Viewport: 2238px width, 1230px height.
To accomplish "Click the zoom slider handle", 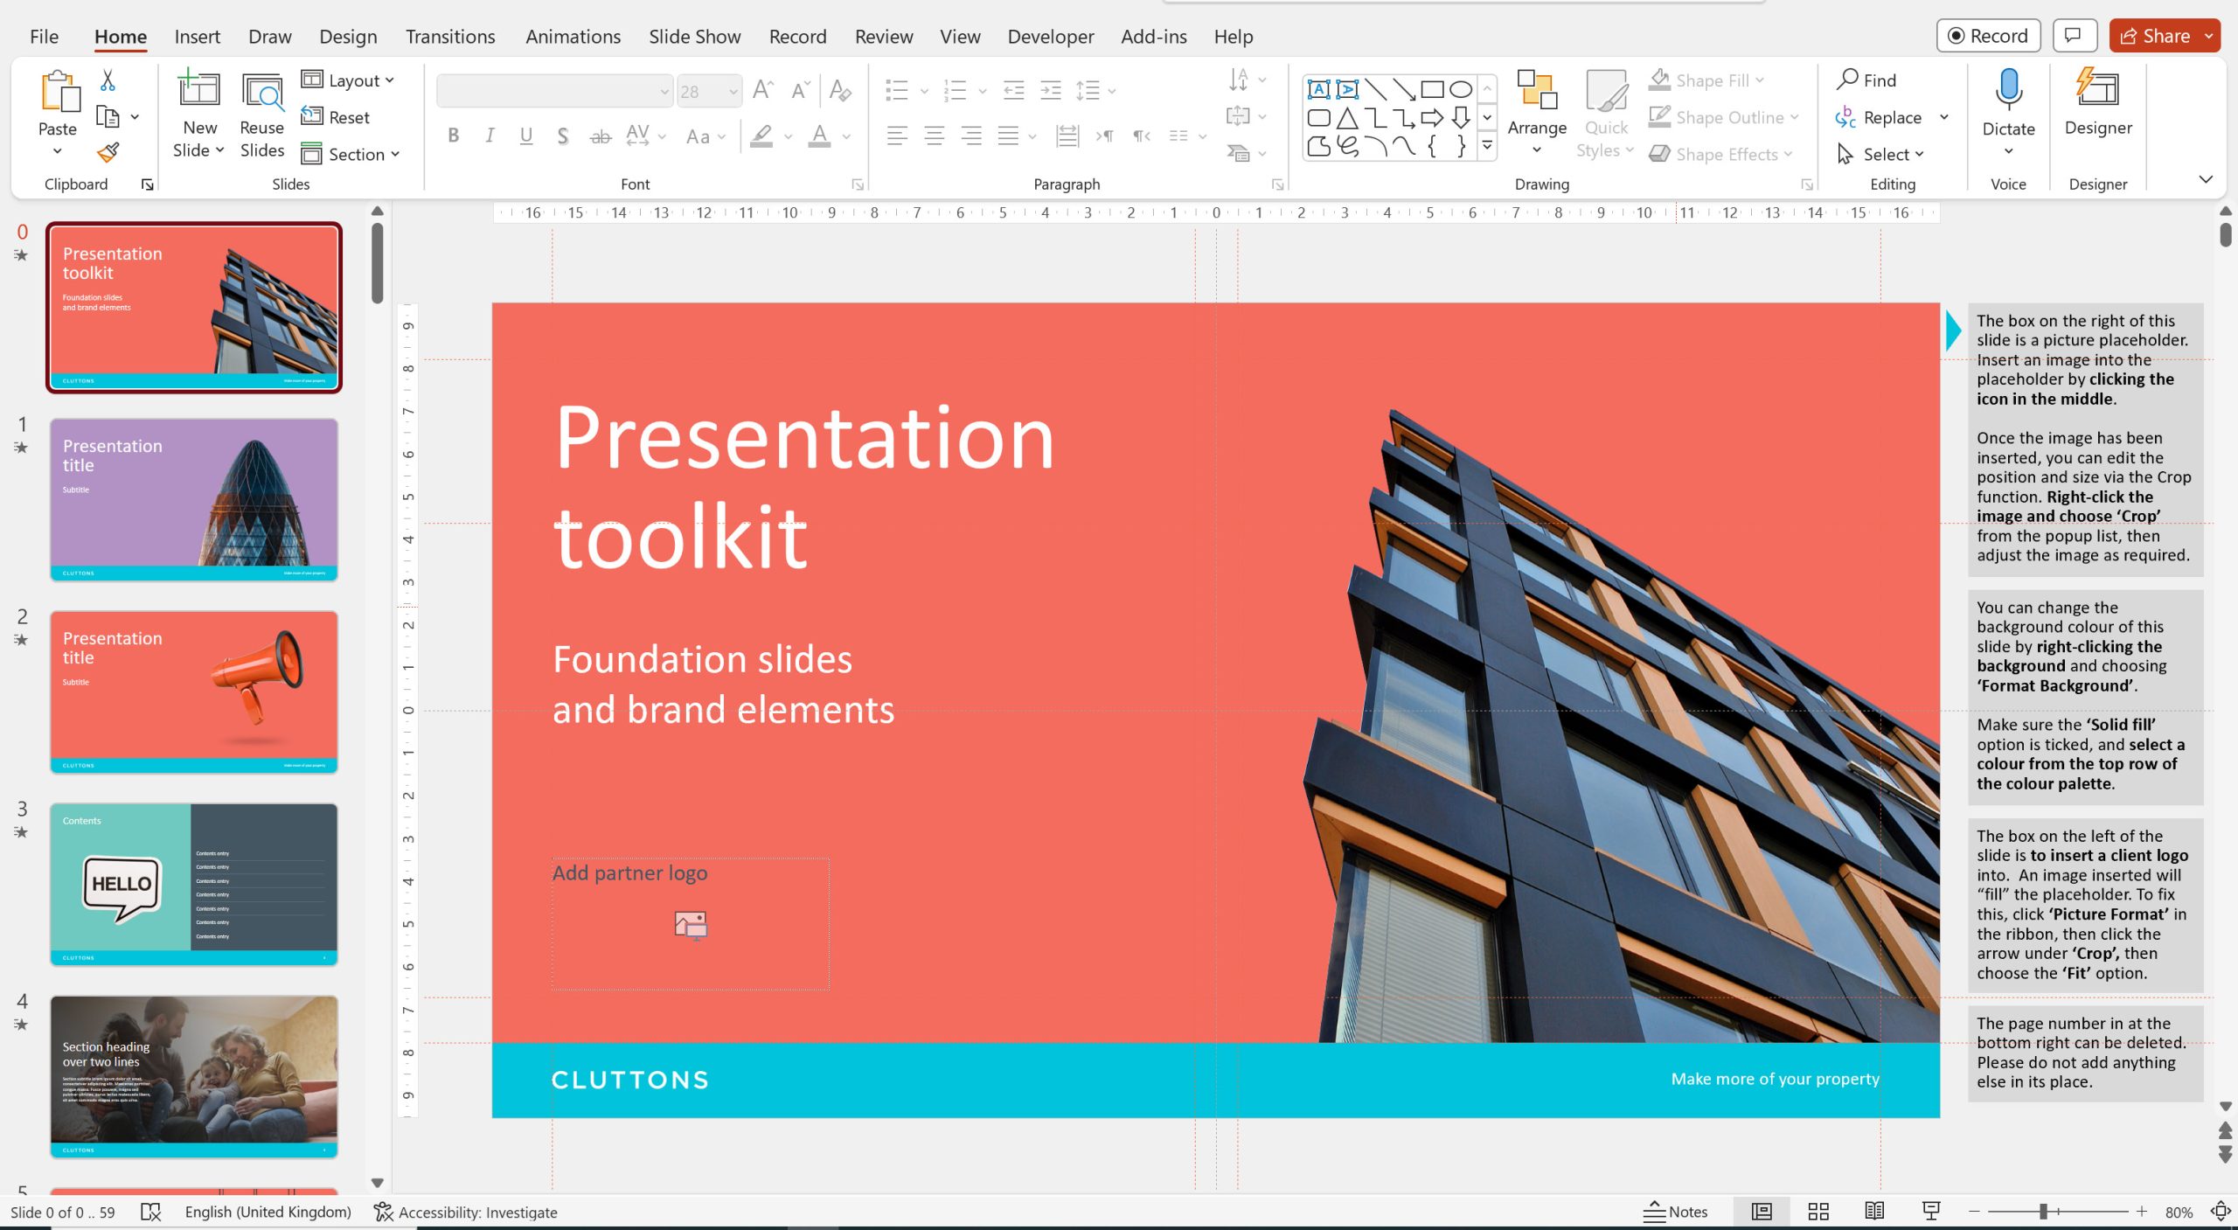I will pos(2043,1212).
